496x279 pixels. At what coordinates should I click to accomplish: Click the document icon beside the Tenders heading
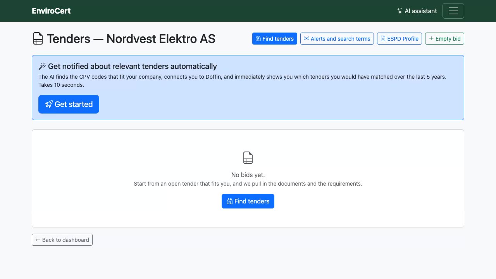(x=38, y=39)
